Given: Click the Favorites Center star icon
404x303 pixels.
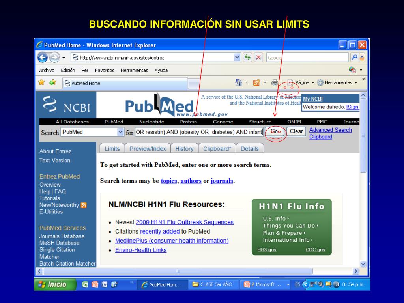Looking at the screenshot, I should click(41, 82).
